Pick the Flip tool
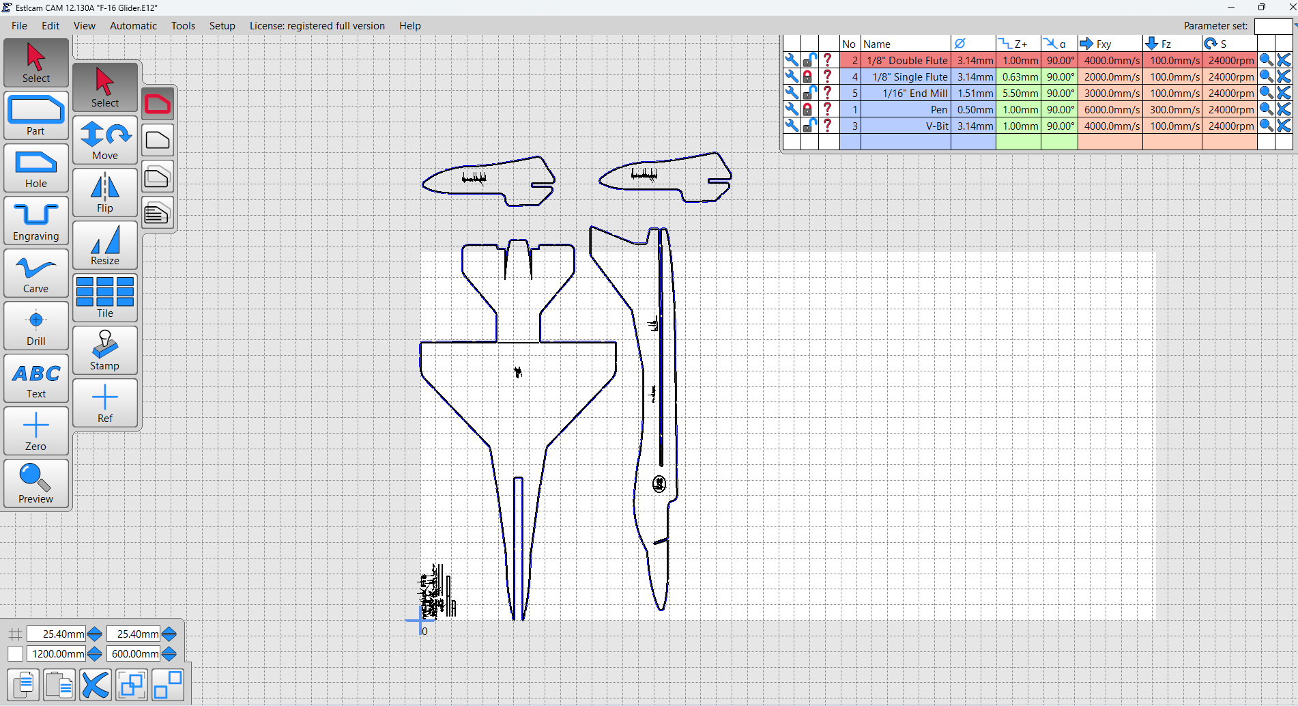Screen dimensions: 1298x706 [105, 193]
